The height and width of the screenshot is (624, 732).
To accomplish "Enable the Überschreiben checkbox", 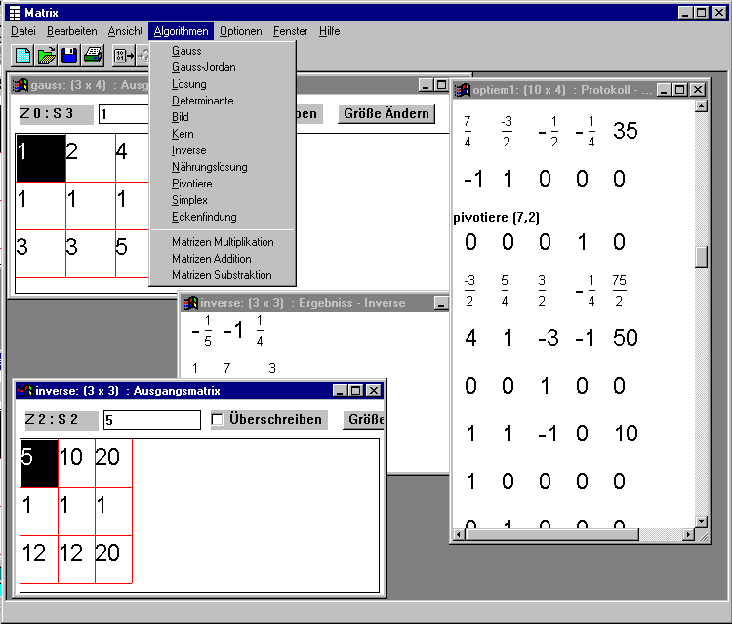I will tap(219, 420).
